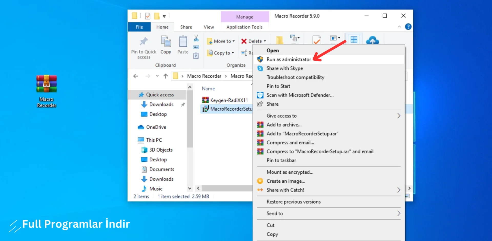Viewport: 492px width, 241px height.
Task: Collapse the ribbon with chevron
Action: [399, 27]
